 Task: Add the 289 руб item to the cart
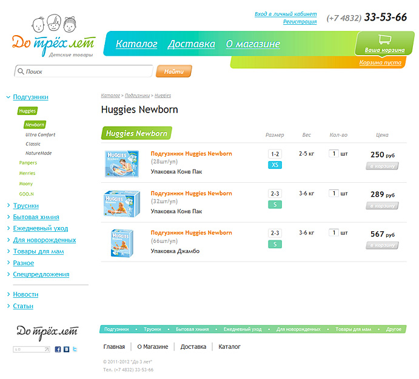[382, 206]
